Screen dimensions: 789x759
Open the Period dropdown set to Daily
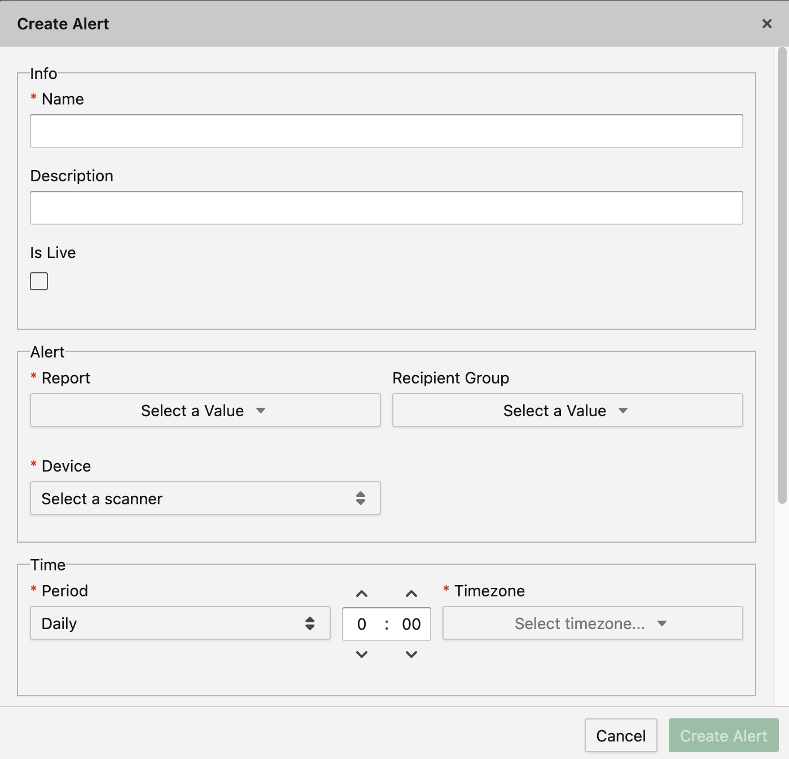click(x=179, y=623)
